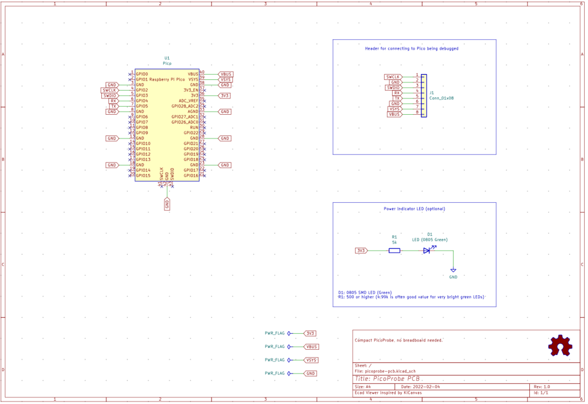Image resolution: width=588 pixels, height=404 pixels.
Task: Click the GND label on U1 pin 13
Action: click(x=112, y=139)
